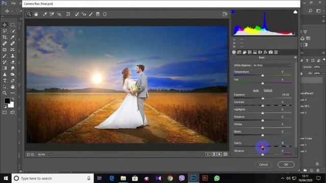Select the Red Eye Removal tool
This screenshot has width=326, height=183.
(84, 14)
